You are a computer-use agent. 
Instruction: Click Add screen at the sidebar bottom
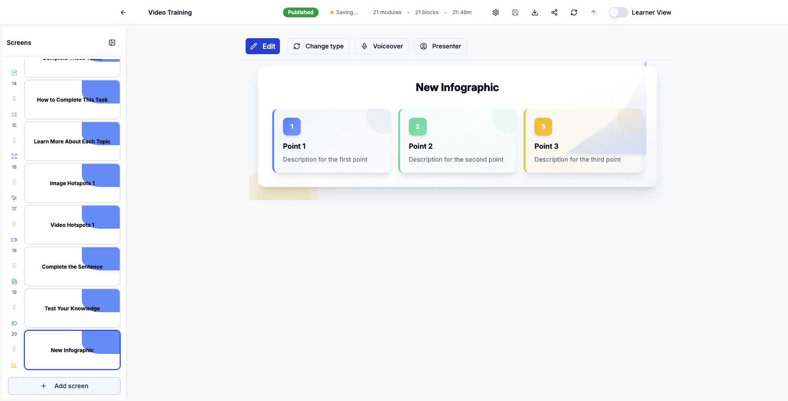(x=64, y=386)
